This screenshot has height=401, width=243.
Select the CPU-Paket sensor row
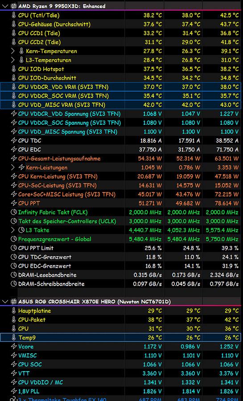121,319
